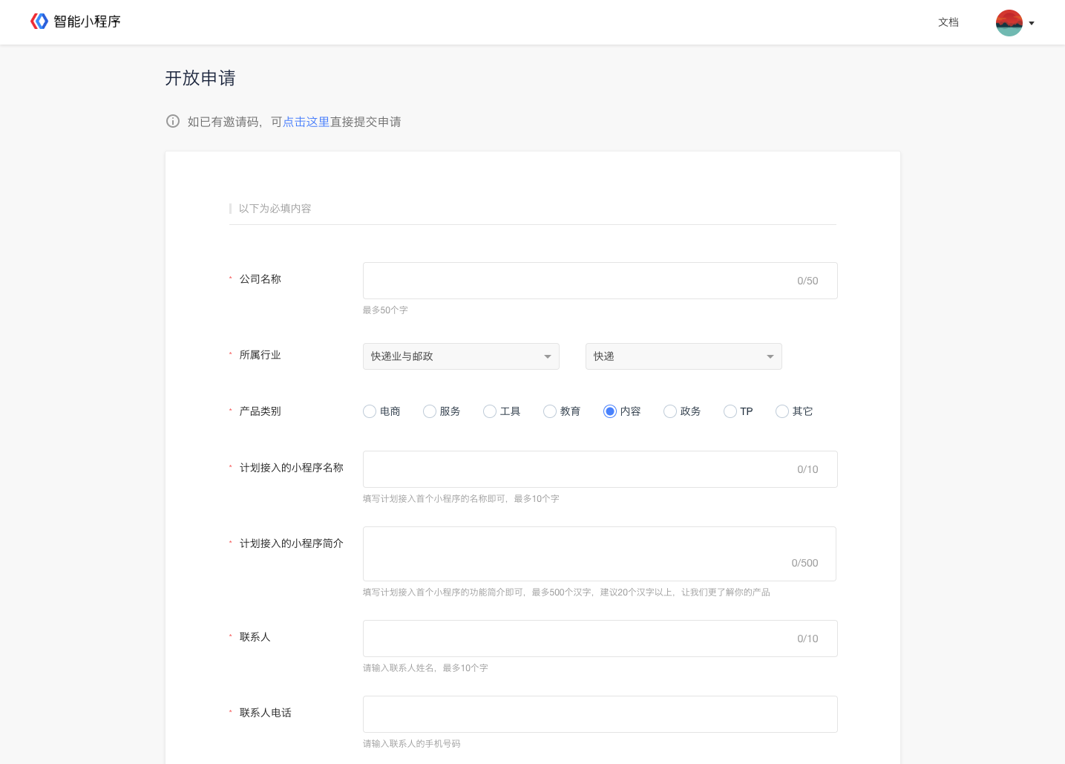
Task: Click the Smart Mini Program diamond logo
Action: click(x=39, y=21)
